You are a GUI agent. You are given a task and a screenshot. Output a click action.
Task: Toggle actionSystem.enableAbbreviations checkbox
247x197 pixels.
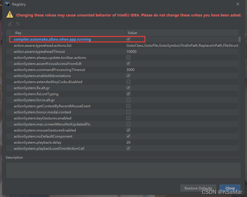[x=128, y=76]
